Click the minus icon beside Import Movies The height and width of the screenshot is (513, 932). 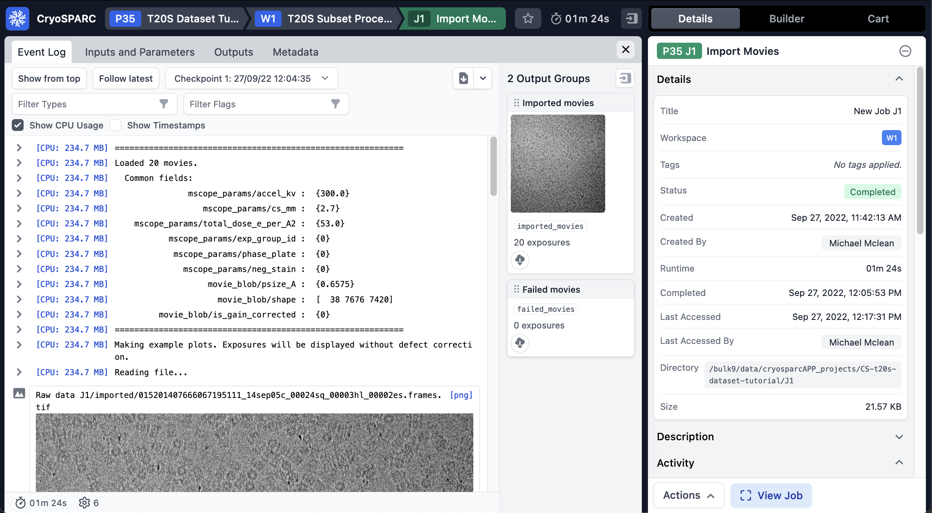(905, 51)
